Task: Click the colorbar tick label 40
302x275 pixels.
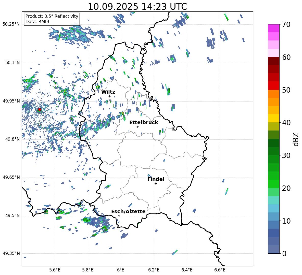Action: point(286,123)
